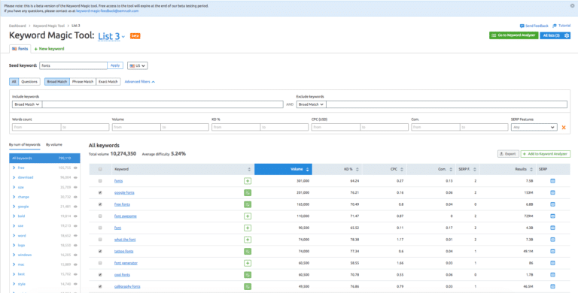The height and width of the screenshot is (293, 578).
Task: Open list settings gear icon
Action: pos(567,35)
